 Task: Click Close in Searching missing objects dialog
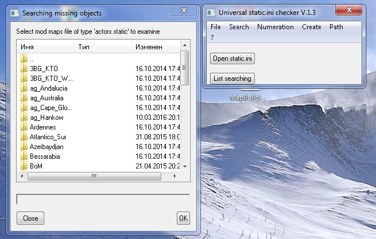(30, 218)
